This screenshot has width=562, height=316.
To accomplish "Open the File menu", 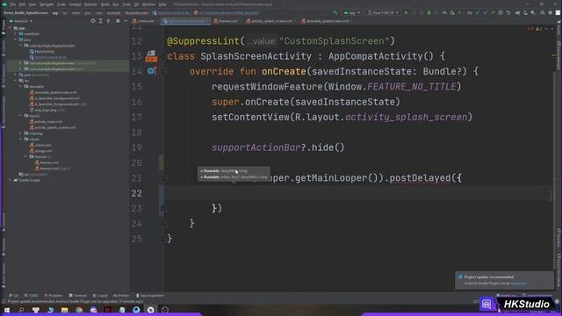I will click(13, 4).
